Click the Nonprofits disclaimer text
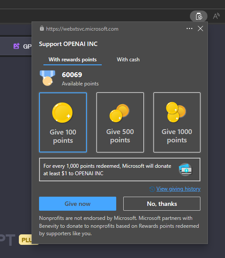The image size is (225, 258). pos(119,226)
